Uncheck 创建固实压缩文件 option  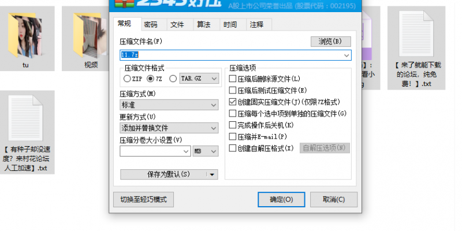point(233,102)
